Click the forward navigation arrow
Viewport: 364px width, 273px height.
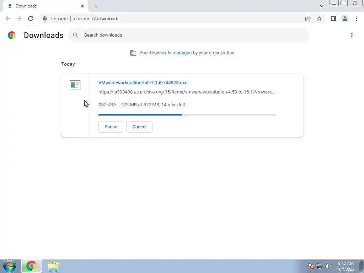point(19,18)
